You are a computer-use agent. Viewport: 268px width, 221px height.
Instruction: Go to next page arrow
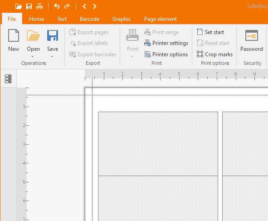(94, 6)
